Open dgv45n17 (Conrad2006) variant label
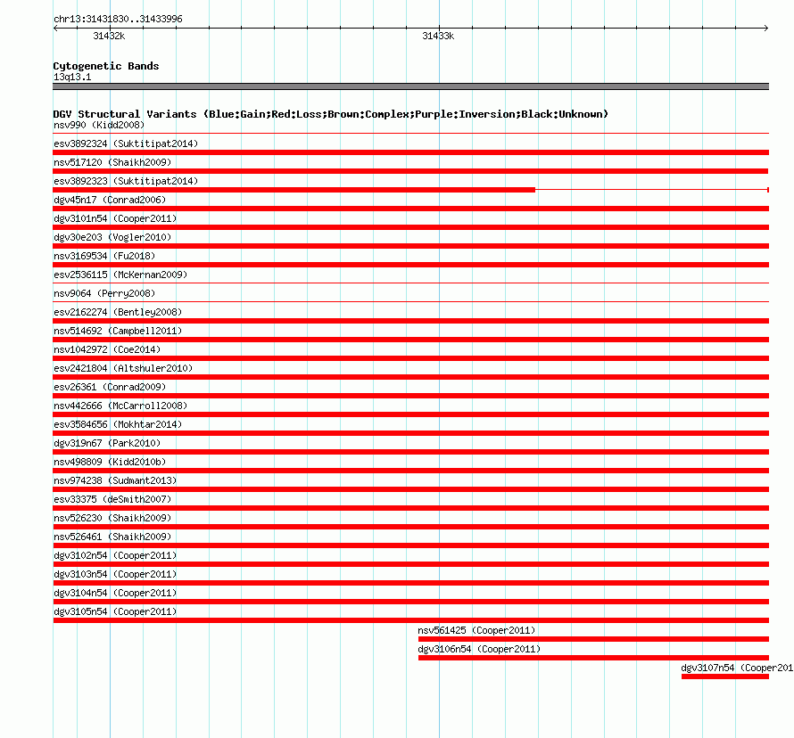This screenshot has width=794, height=738. click(x=110, y=200)
